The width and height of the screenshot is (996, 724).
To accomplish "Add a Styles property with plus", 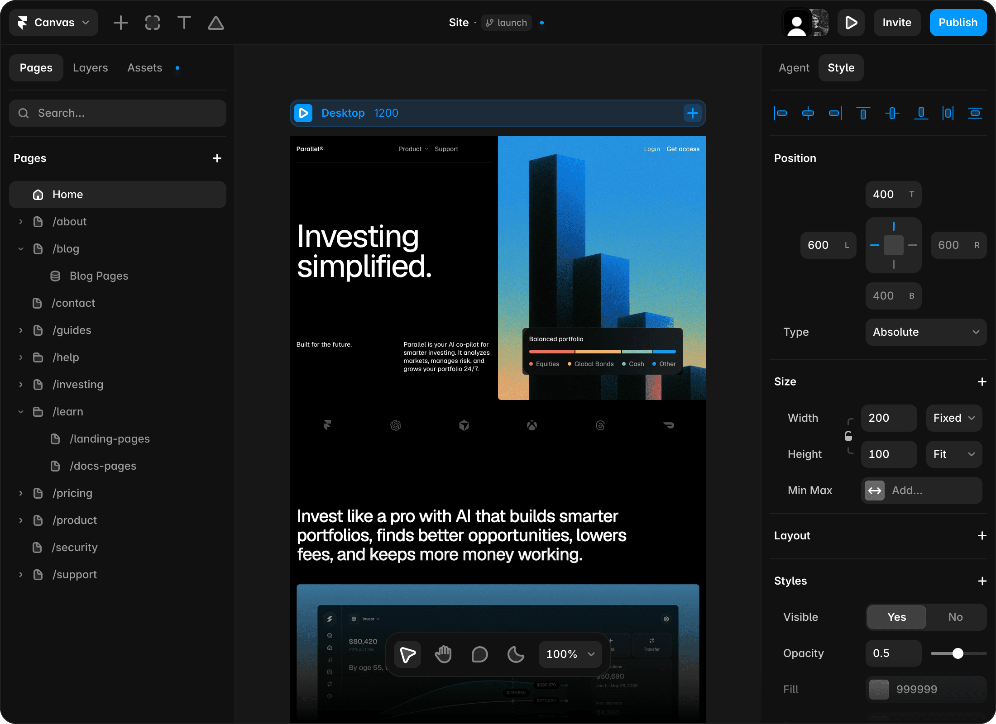I will pos(982,581).
